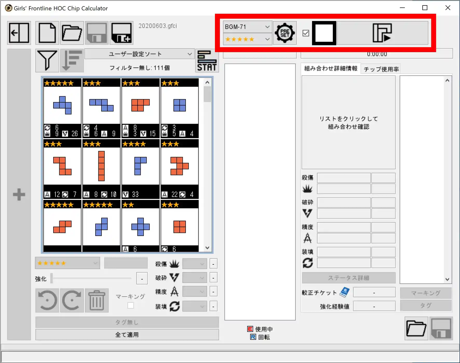Click the 装填 reload icon in the detail panel
The width and height of the screenshot is (460, 363).
pos(308,263)
